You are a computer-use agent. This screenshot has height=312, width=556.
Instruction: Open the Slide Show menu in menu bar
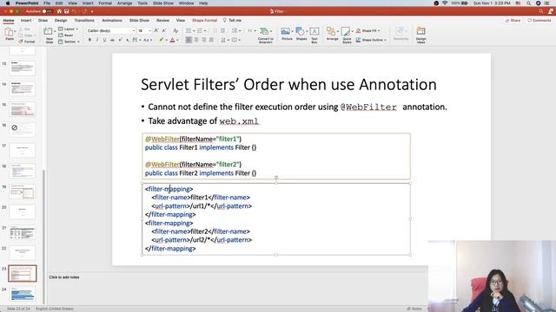[x=163, y=3]
